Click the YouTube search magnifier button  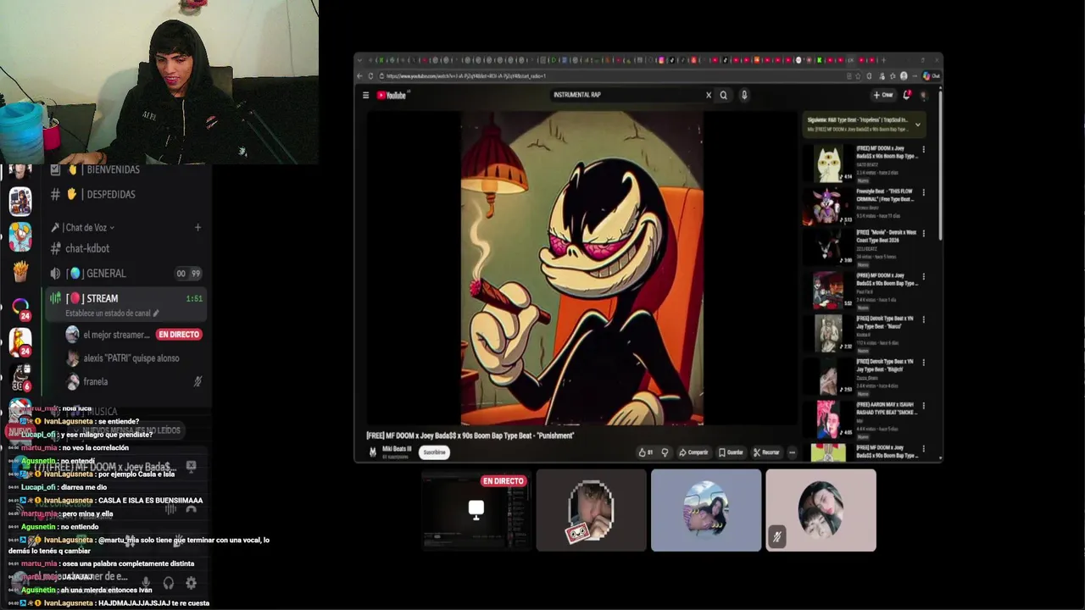pos(723,95)
